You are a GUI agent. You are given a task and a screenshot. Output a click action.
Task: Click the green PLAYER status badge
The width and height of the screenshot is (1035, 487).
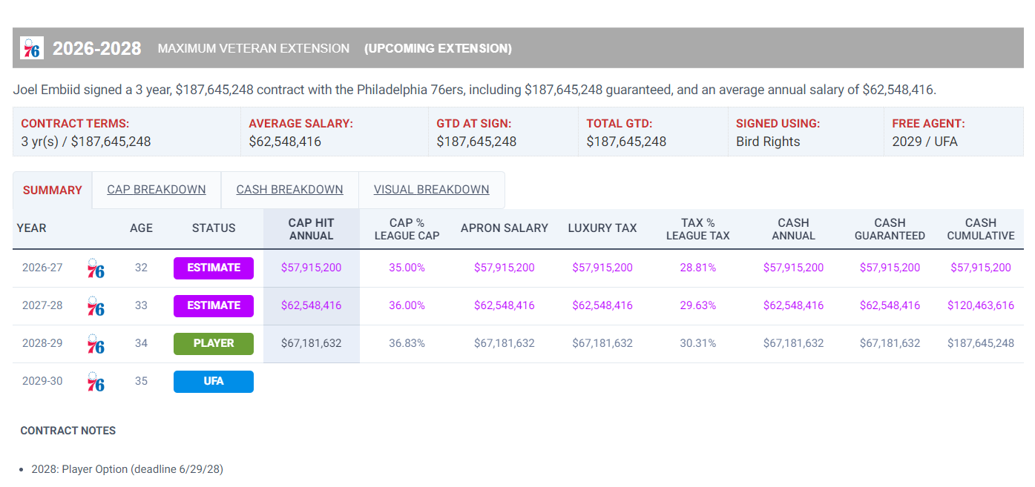pyautogui.click(x=214, y=343)
